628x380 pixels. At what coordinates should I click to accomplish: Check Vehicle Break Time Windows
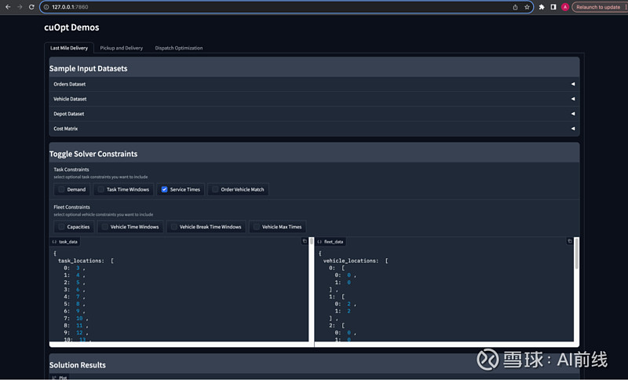173,227
